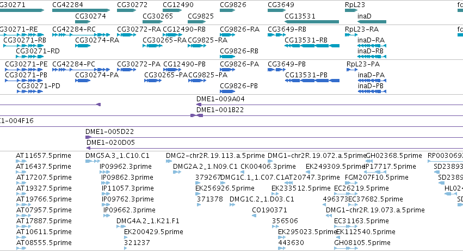The image size is (463, 251).
Task: Select the CG42284 gene arrow glyph
Action: 81,10
